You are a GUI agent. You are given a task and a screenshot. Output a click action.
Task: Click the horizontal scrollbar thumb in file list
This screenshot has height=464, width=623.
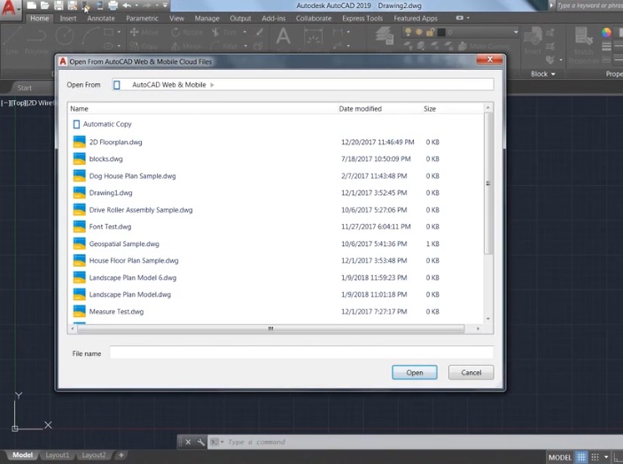[270, 329]
